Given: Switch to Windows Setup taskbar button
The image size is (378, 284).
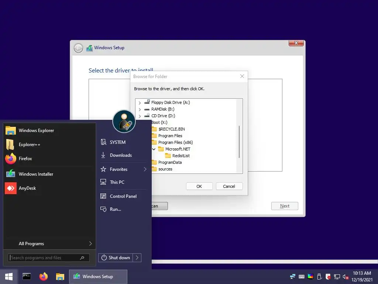Looking at the screenshot, I should tap(98, 277).
